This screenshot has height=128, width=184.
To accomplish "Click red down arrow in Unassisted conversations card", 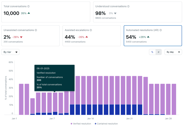I will pos(21,37).
